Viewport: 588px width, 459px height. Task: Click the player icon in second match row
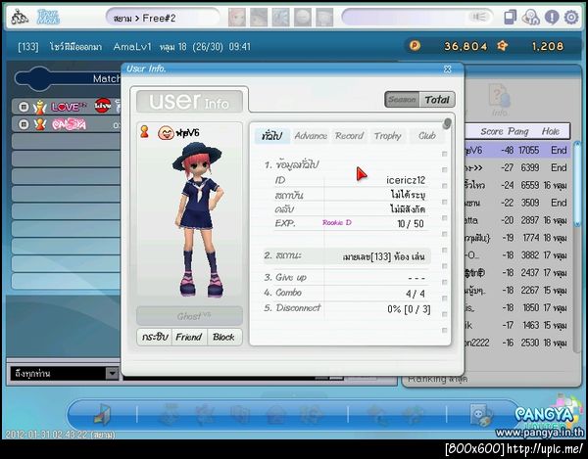pyautogui.click(x=39, y=124)
